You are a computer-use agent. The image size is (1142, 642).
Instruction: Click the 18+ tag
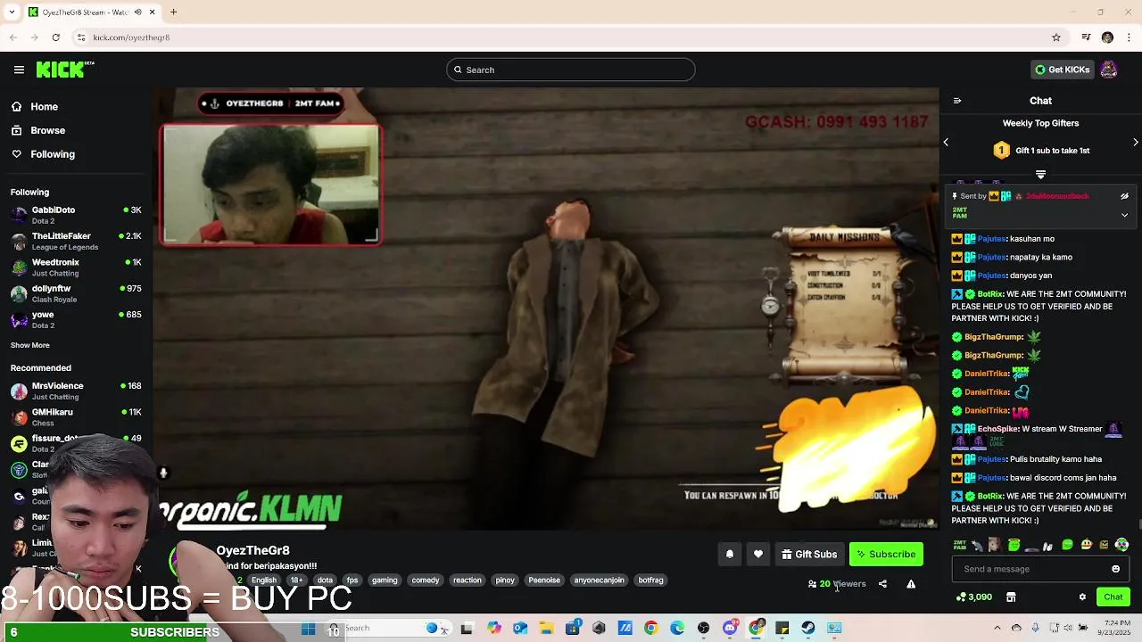296,580
